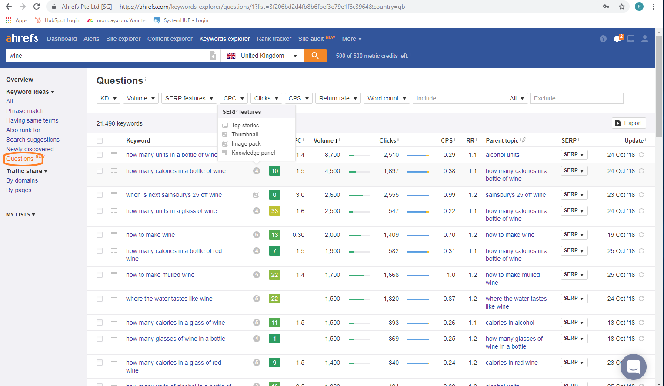Refresh icon for 'how many units in a bottle of wine'
The height and width of the screenshot is (386, 664).
point(641,155)
